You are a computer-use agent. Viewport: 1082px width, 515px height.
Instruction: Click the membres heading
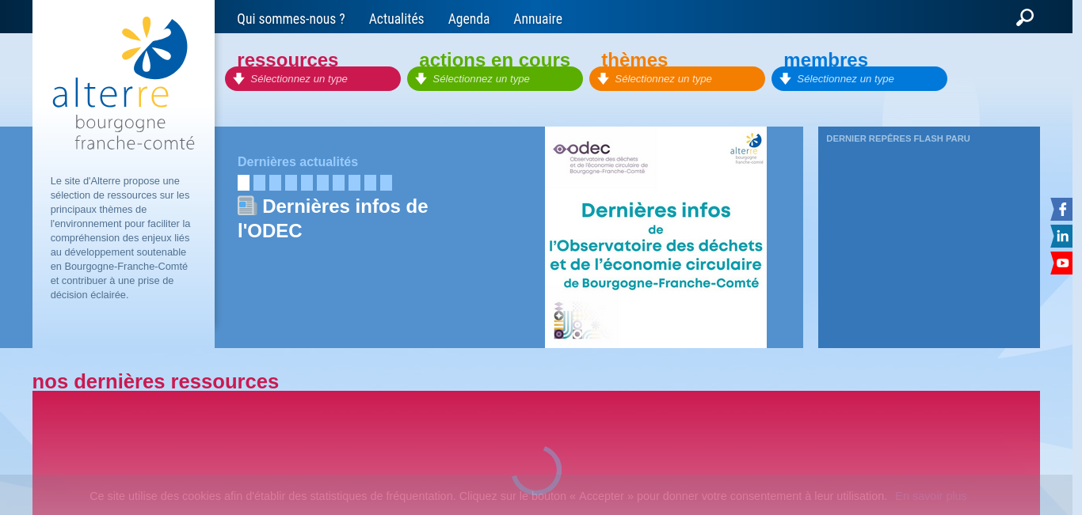click(x=825, y=59)
